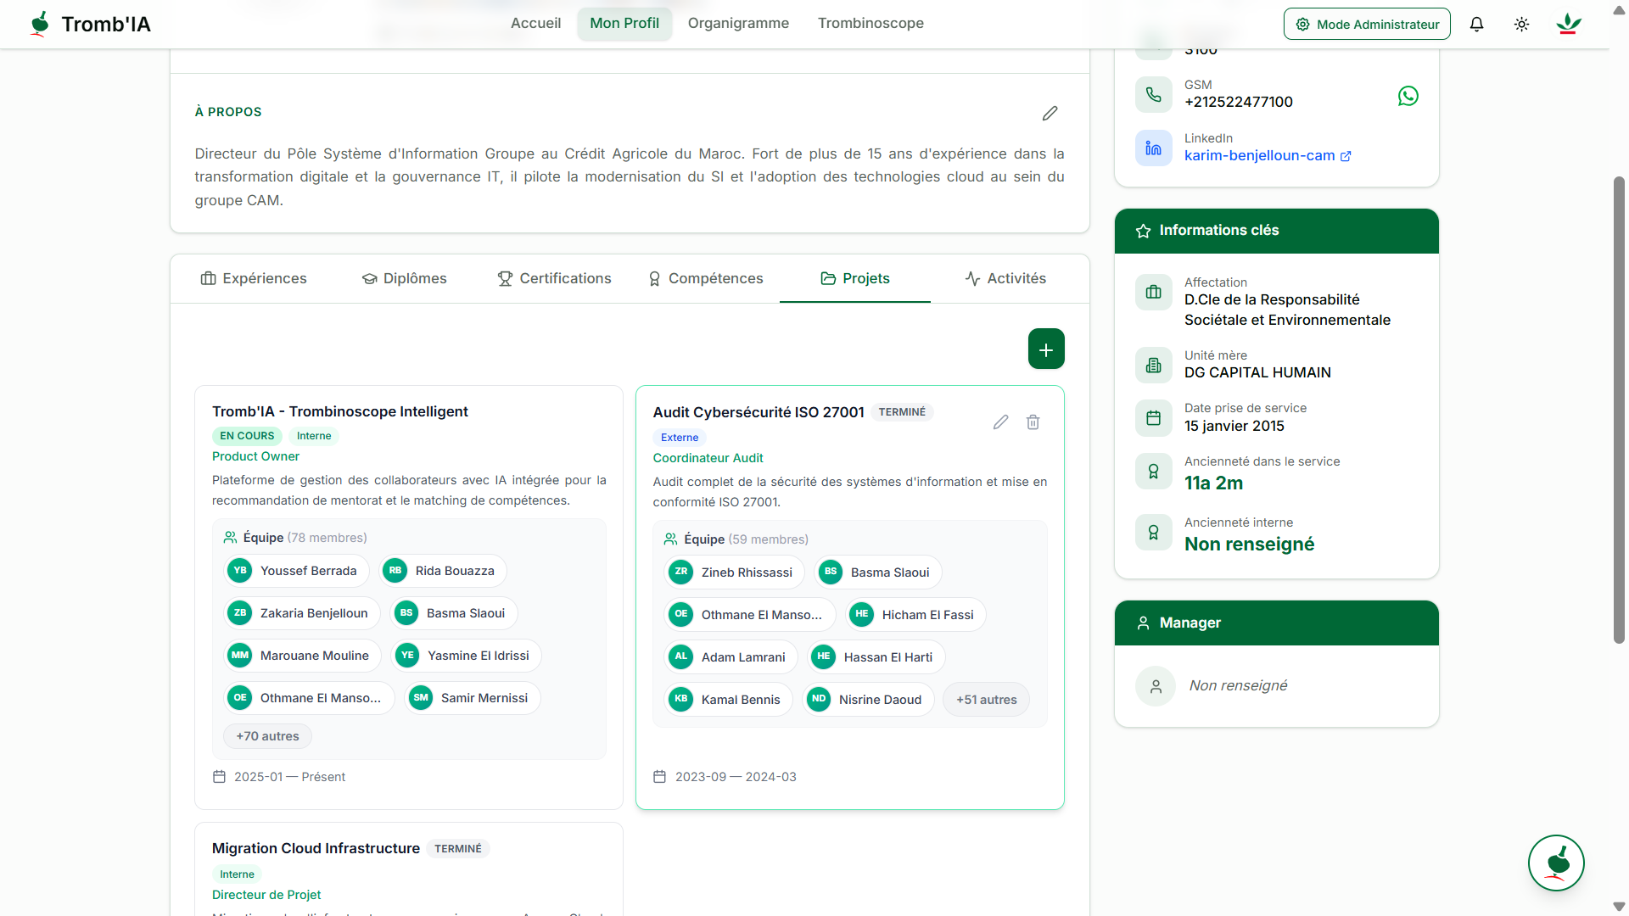Switch to the Diplômes tab
This screenshot has width=1629, height=916.
(x=404, y=278)
